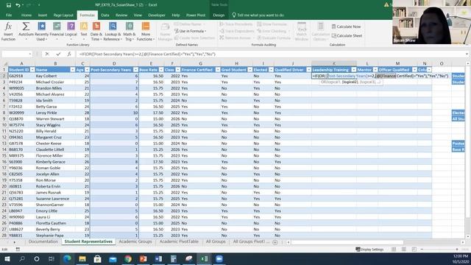Image resolution: width=471 pixels, height=265 pixels.
Task: Expand the Name Box dropdown
Action: point(30,54)
